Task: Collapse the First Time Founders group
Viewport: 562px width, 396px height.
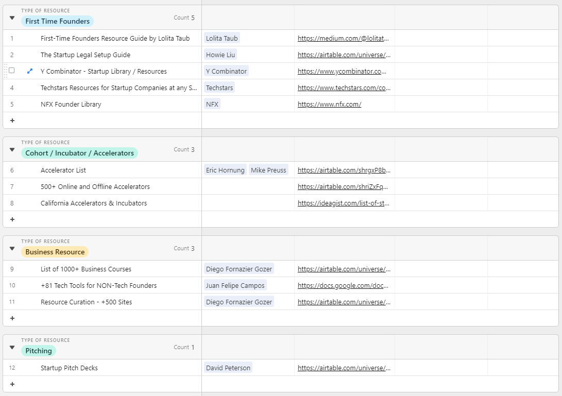Action: pyautogui.click(x=11, y=17)
